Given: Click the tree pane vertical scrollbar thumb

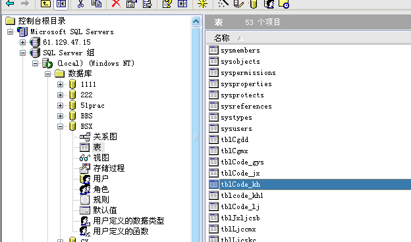Looking at the screenshot, I should click(x=196, y=137).
